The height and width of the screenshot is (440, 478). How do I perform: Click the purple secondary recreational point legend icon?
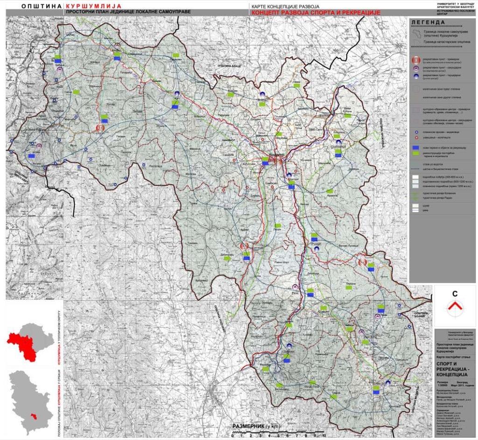click(x=416, y=69)
